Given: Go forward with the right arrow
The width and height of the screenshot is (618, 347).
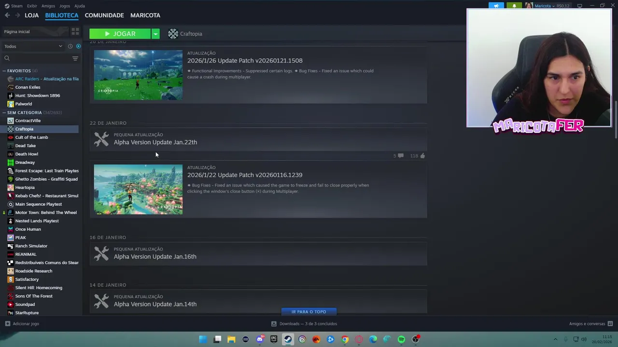Looking at the screenshot, I should [17, 15].
